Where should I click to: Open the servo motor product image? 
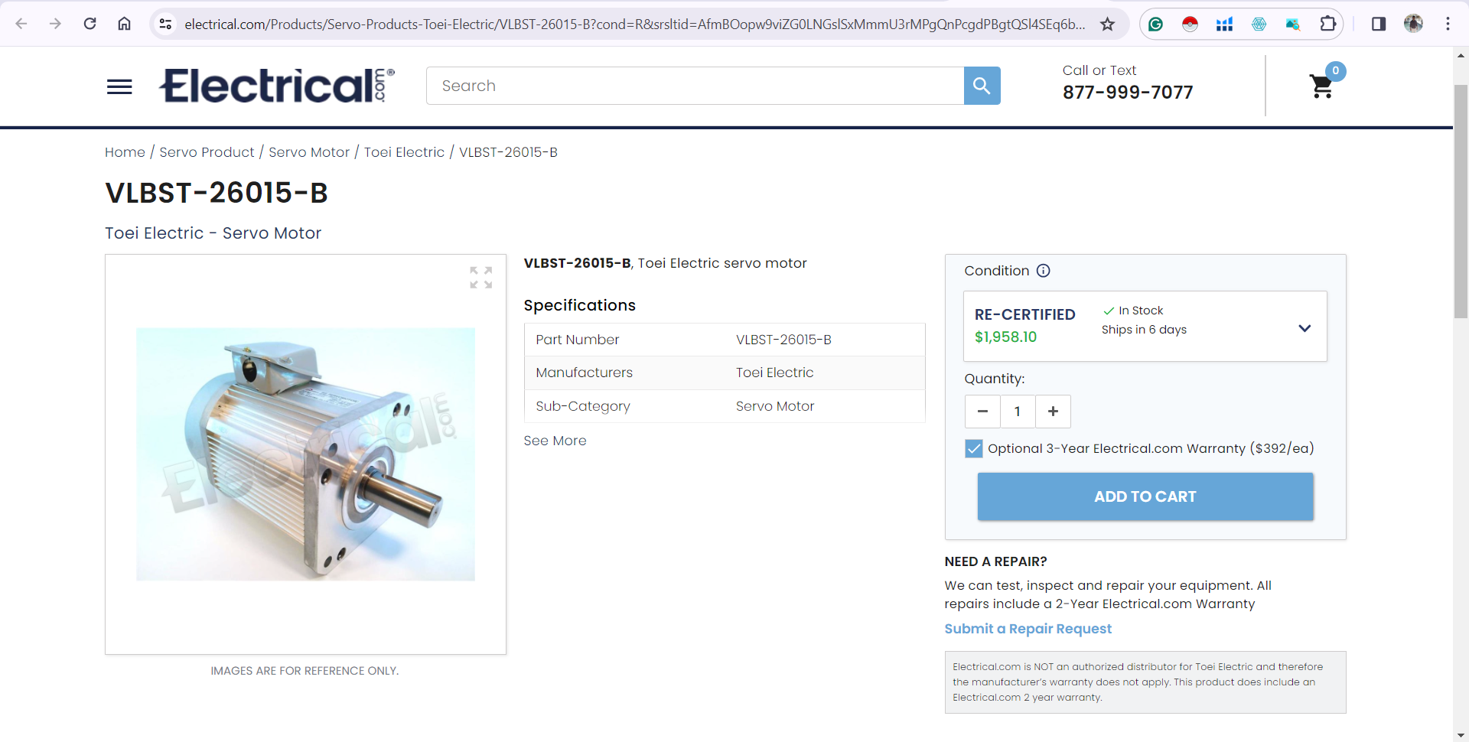point(305,454)
